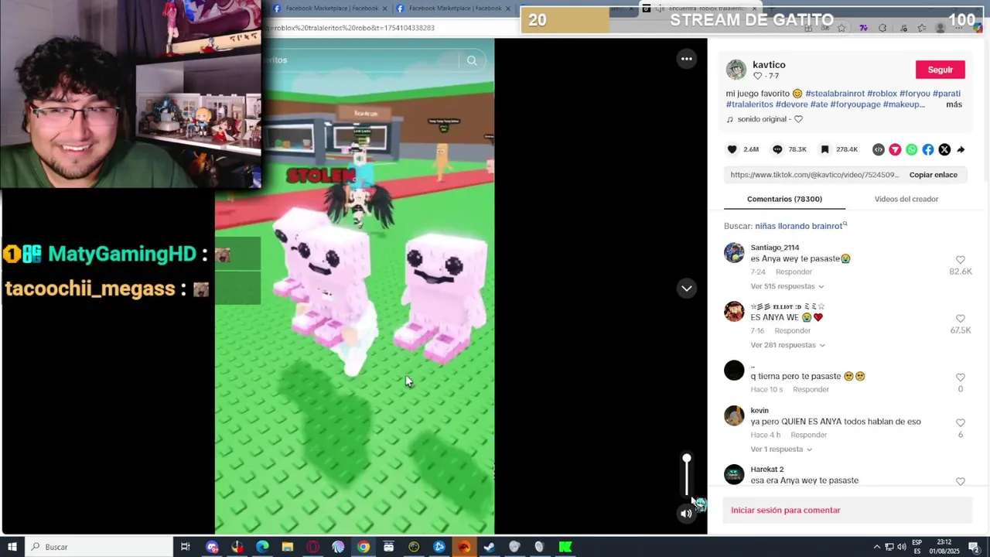The width and height of the screenshot is (990, 557).
Task: Share the video on WhatsApp
Action: [x=911, y=149]
